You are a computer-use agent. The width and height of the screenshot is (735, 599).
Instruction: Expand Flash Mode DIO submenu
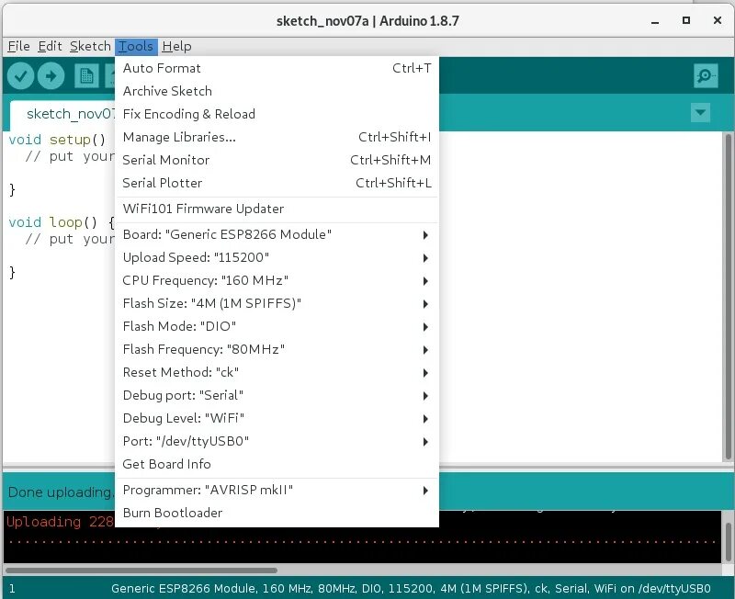coord(277,327)
